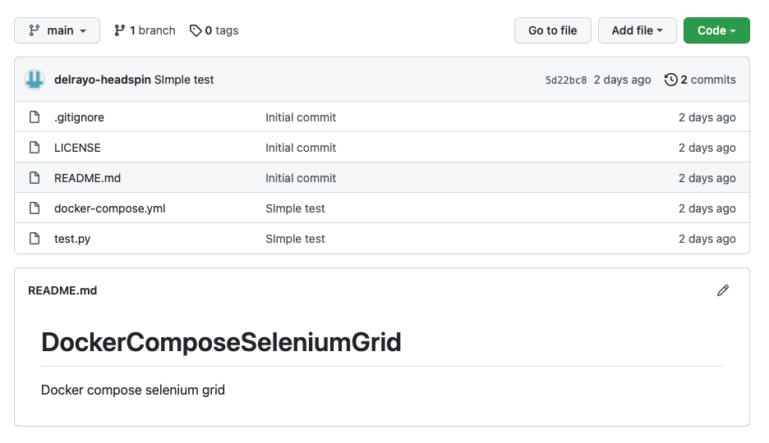Click file icon next to test.py
The height and width of the screenshot is (443, 769).
35,239
